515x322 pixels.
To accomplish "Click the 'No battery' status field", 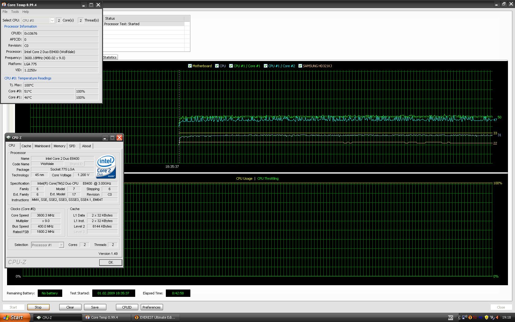I will pyautogui.click(x=50, y=293).
